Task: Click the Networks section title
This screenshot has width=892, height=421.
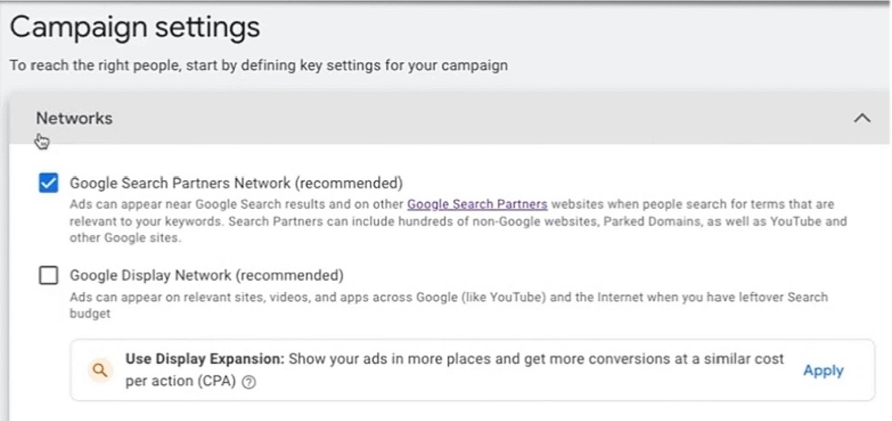Action: (x=74, y=118)
